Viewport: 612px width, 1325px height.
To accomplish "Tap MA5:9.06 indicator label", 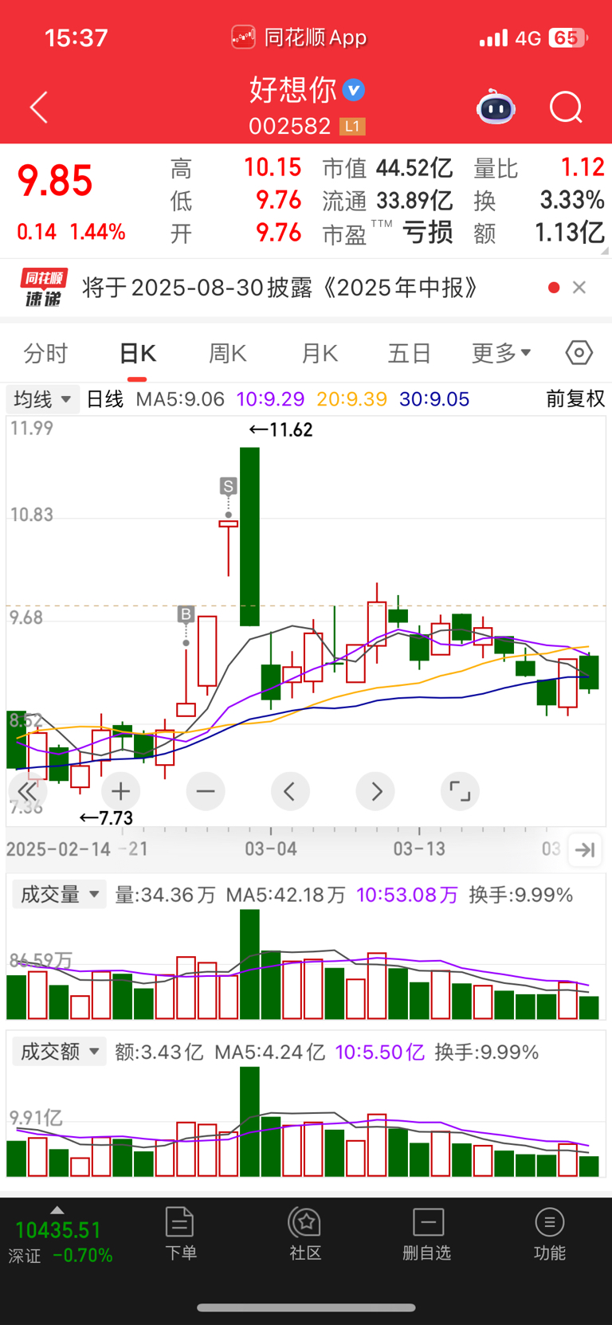I will coord(180,399).
